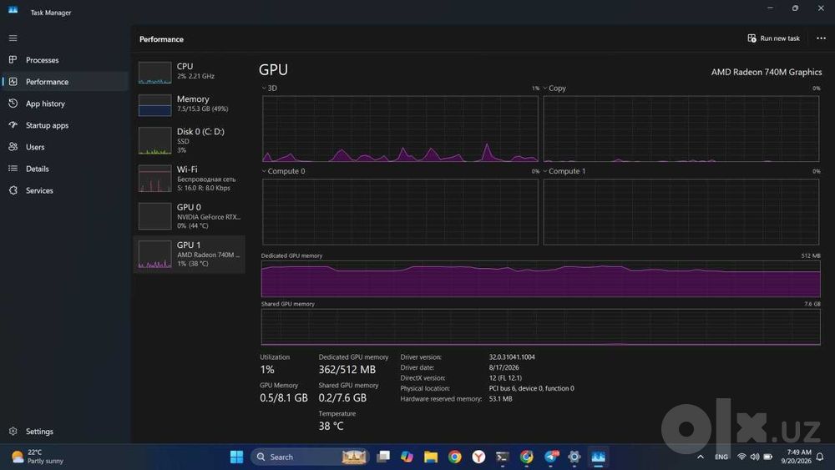Screen dimensions: 835x470
Task: Click ENG language indicator
Action: point(721,457)
